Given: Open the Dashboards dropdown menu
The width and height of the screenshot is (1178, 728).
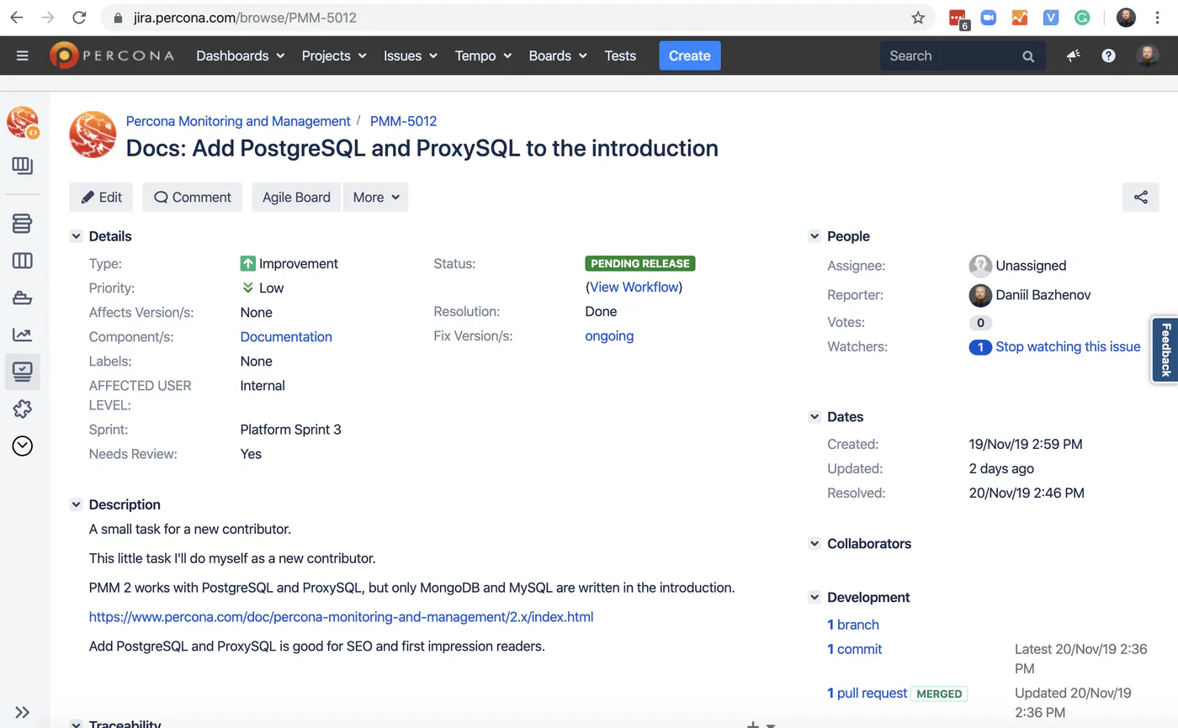Looking at the screenshot, I should (x=240, y=55).
